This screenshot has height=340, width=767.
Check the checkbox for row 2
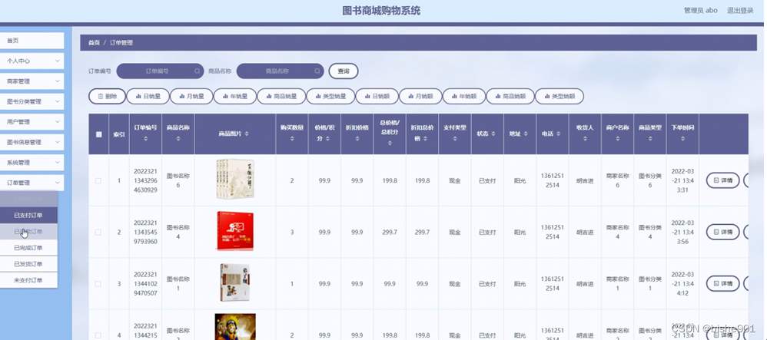pyautogui.click(x=98, y=233)
